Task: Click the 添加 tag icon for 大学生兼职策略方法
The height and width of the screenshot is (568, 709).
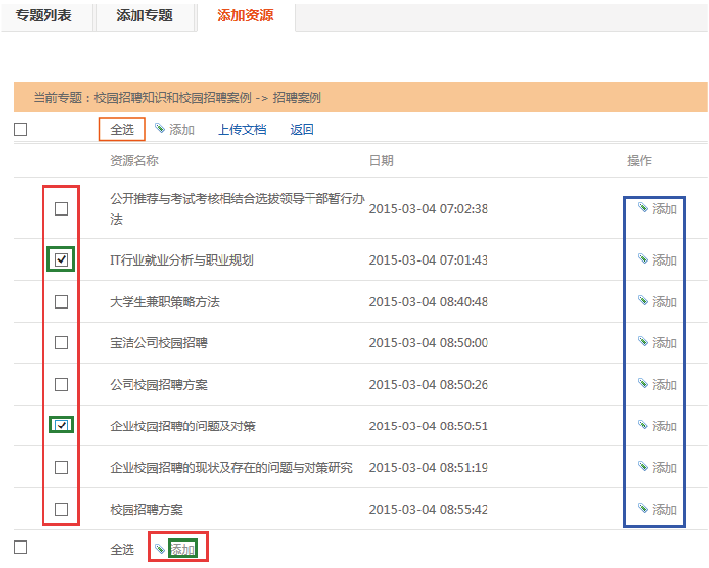Action: (x=643, y=301)
